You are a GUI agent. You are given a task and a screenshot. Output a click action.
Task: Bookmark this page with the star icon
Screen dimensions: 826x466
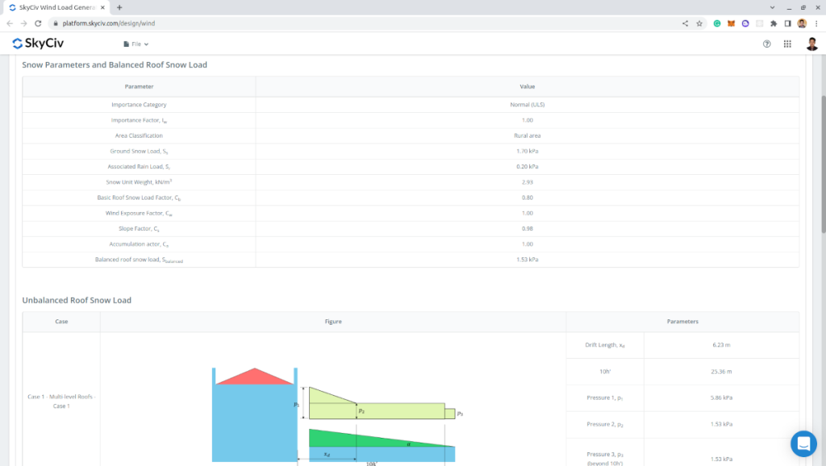click(699, 23)
